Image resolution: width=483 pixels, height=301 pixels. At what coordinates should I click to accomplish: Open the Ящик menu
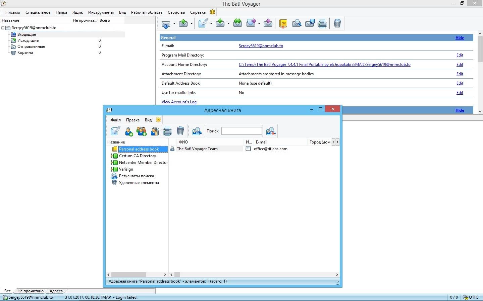point(77,12)
